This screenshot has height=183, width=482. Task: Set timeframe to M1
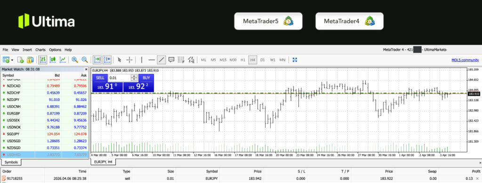(x=203, y=60)
